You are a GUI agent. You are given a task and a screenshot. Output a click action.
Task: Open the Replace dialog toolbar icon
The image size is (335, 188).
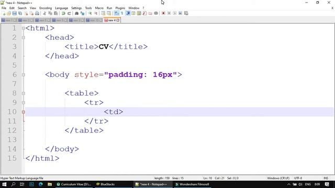[x=82, y=13]
